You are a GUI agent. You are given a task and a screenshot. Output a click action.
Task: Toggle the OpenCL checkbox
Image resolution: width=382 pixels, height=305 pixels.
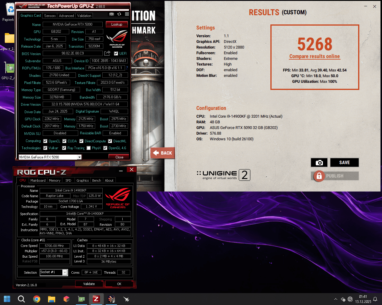[45, 141]
